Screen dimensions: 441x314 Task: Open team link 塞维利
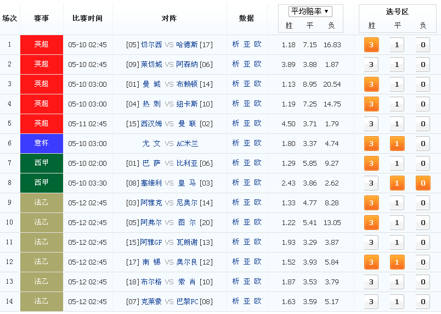[151, 183]
